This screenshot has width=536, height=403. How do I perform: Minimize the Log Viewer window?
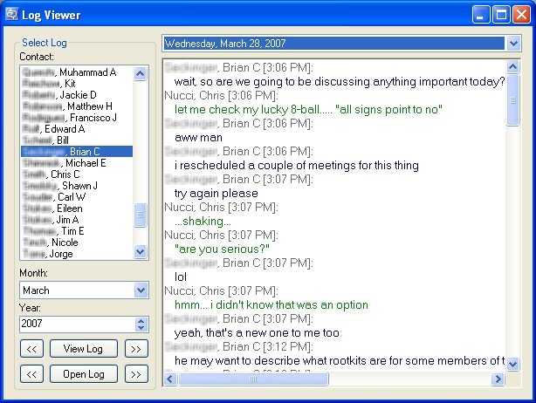coord(481,15)
